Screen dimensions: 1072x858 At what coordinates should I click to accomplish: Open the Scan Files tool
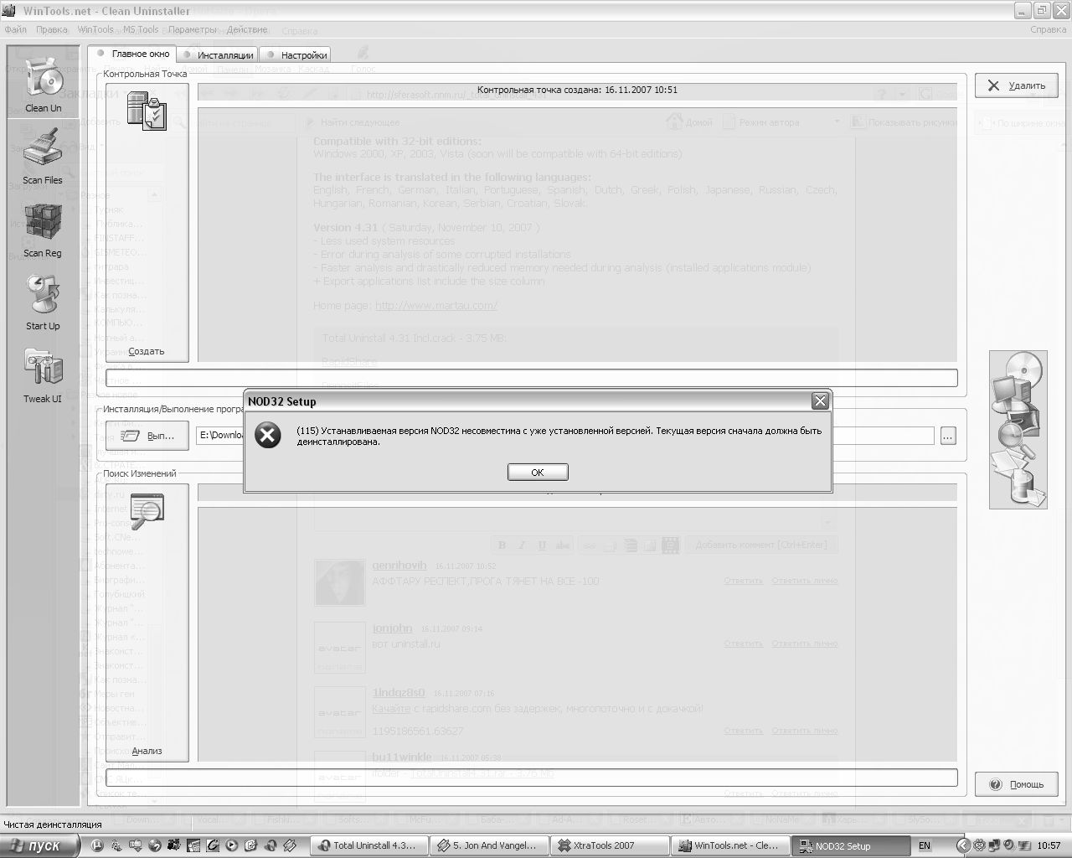point(43,155)
